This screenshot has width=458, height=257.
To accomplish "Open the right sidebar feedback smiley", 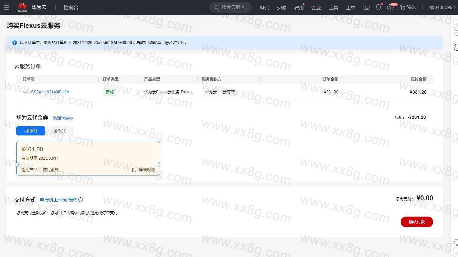I will [456, 47].
